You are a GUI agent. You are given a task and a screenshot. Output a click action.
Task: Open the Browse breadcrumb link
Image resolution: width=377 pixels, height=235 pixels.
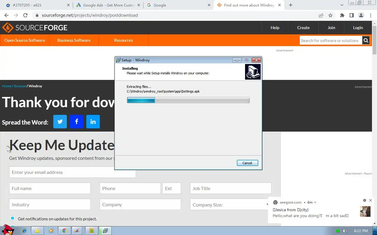(x=20, y=86)
